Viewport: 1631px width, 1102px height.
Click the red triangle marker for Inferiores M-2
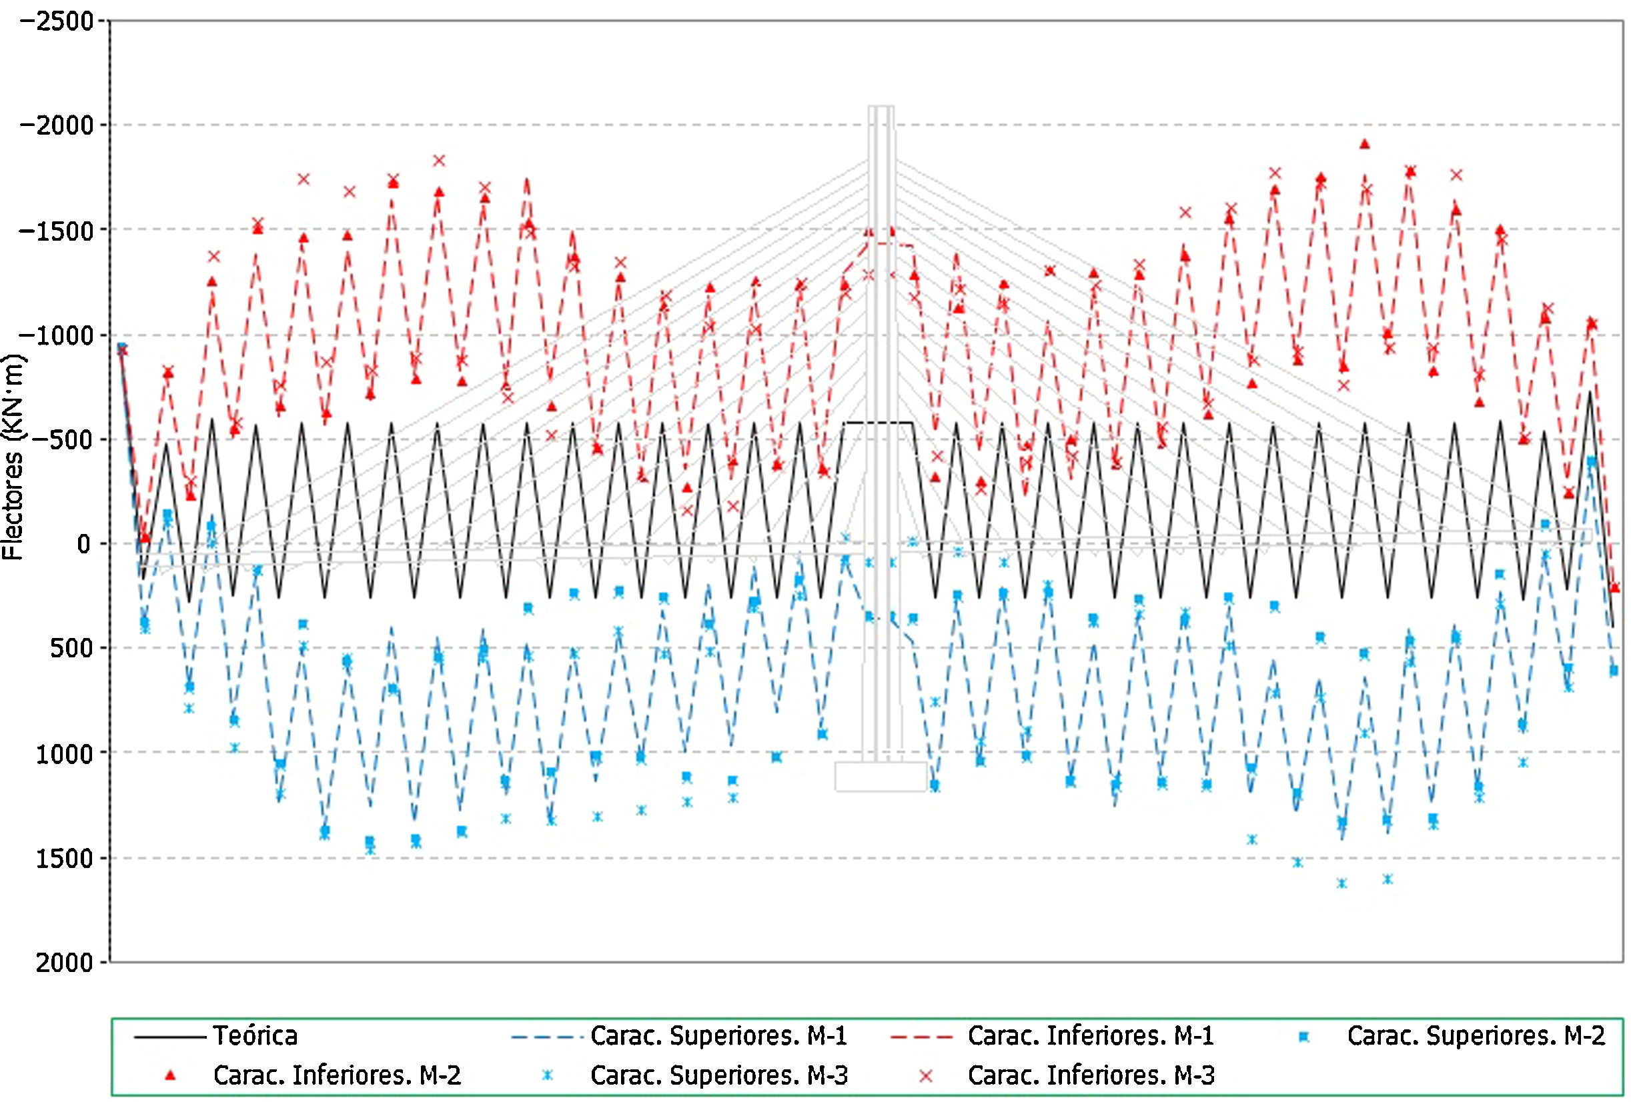[x=169, y=1076]
